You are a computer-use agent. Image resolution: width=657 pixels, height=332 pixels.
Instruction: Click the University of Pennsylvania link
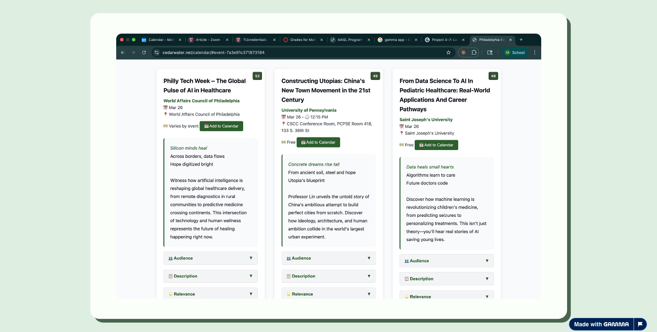[309, 110]
